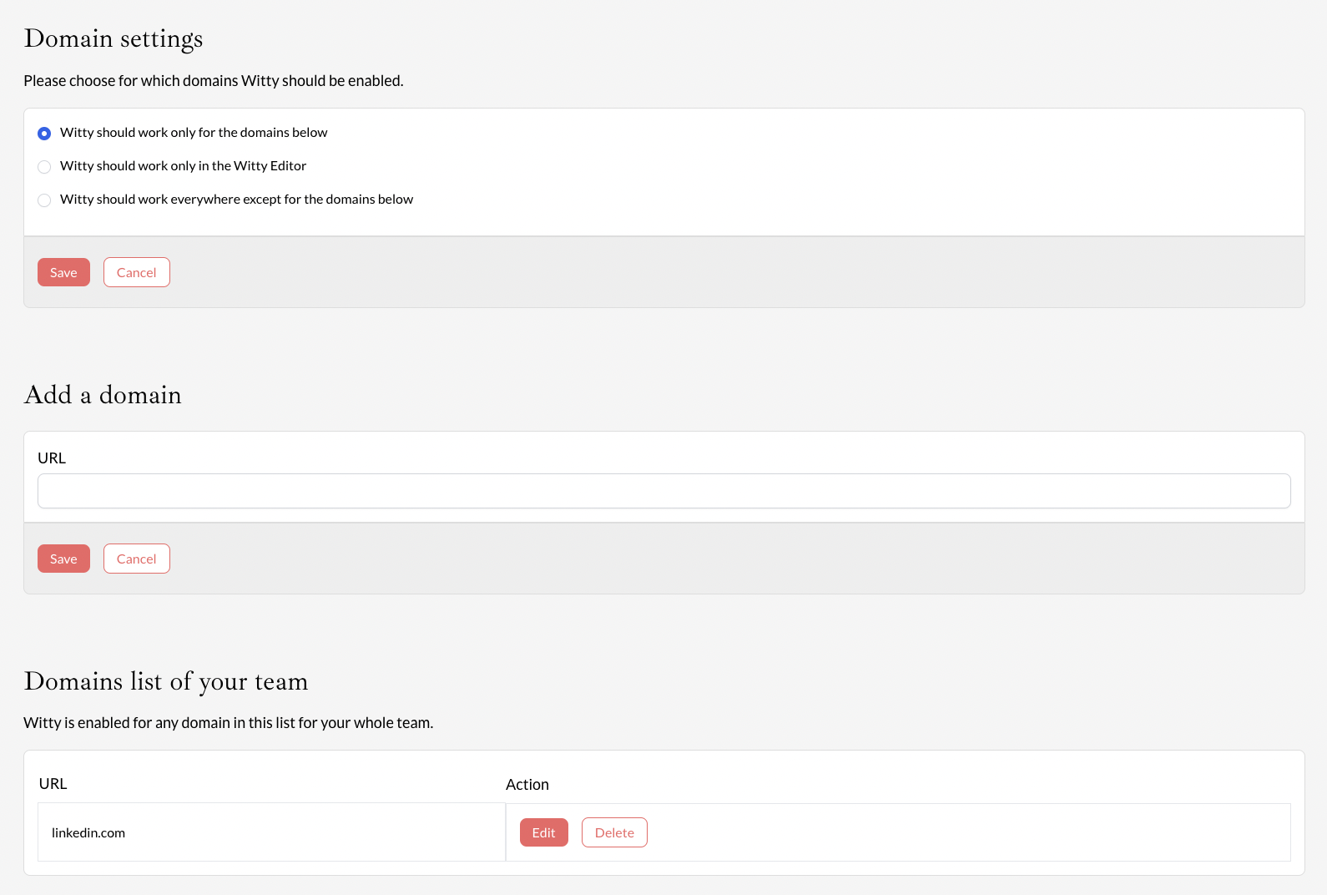
Task: Click the 'Domain settings' heading
Action: (x=114, y=38)
